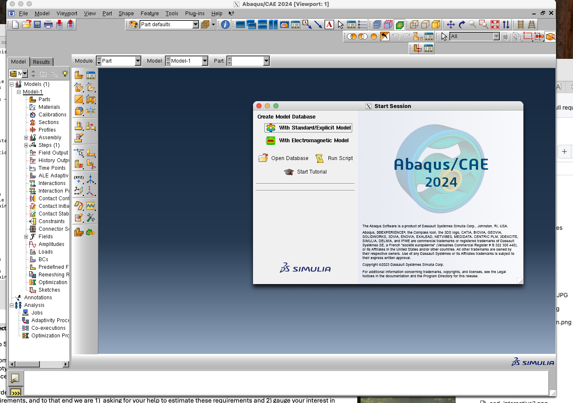The width and height of the screenshot is (573, 403).
Task: Click the command line input area
Action: [x=286, y=383]
